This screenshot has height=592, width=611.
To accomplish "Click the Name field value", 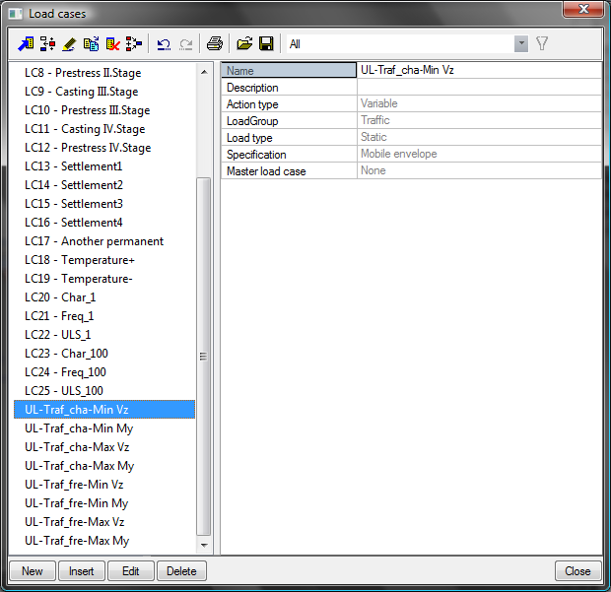I will [x=478, y=71].
